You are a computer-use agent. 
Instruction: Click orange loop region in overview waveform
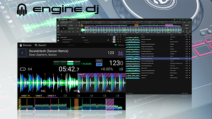click(77, 104)
